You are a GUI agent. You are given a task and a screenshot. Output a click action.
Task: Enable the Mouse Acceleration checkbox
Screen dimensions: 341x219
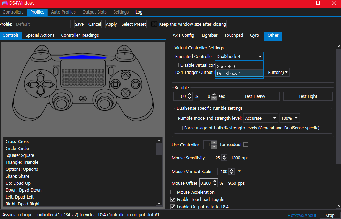pyautogui.click(x=173, y=192)
